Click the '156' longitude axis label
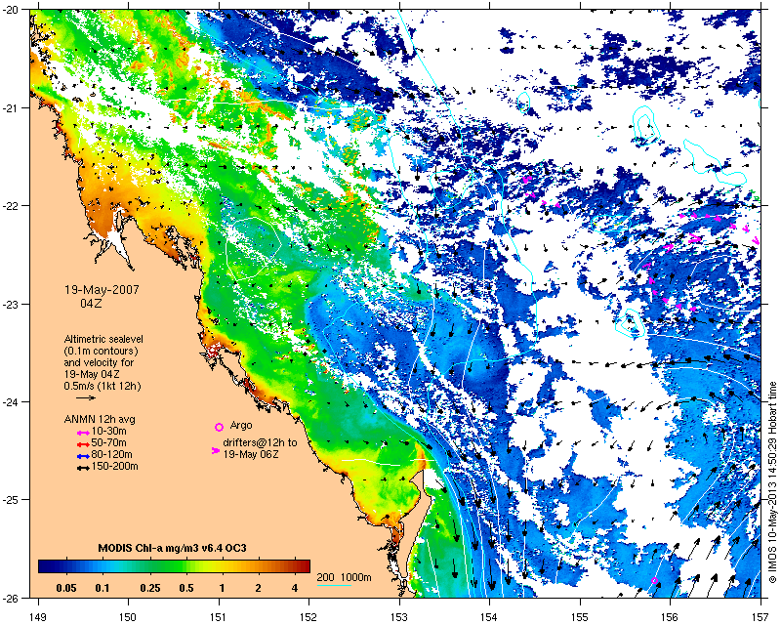This screenshot has width=781, height=625. [x=671, y=617]
